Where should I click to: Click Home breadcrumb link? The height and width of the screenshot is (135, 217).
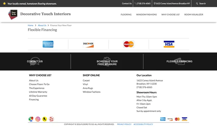(30, 25)
